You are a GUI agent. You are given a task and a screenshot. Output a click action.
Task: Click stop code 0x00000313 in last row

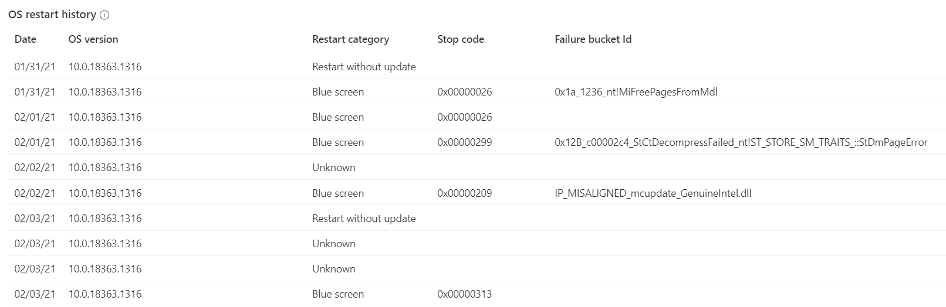click(x=464, y=294)
